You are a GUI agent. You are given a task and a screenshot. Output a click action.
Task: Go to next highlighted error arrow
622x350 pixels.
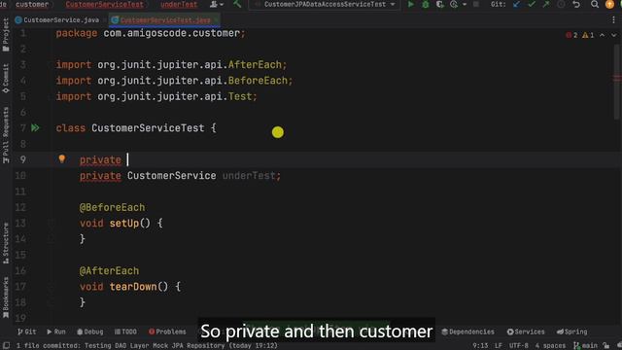point(613,35)
